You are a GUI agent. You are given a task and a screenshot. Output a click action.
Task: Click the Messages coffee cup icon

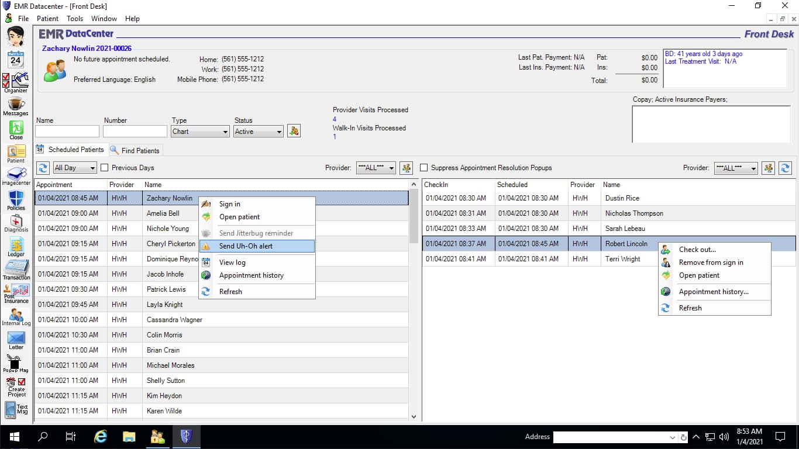[16, 105]
